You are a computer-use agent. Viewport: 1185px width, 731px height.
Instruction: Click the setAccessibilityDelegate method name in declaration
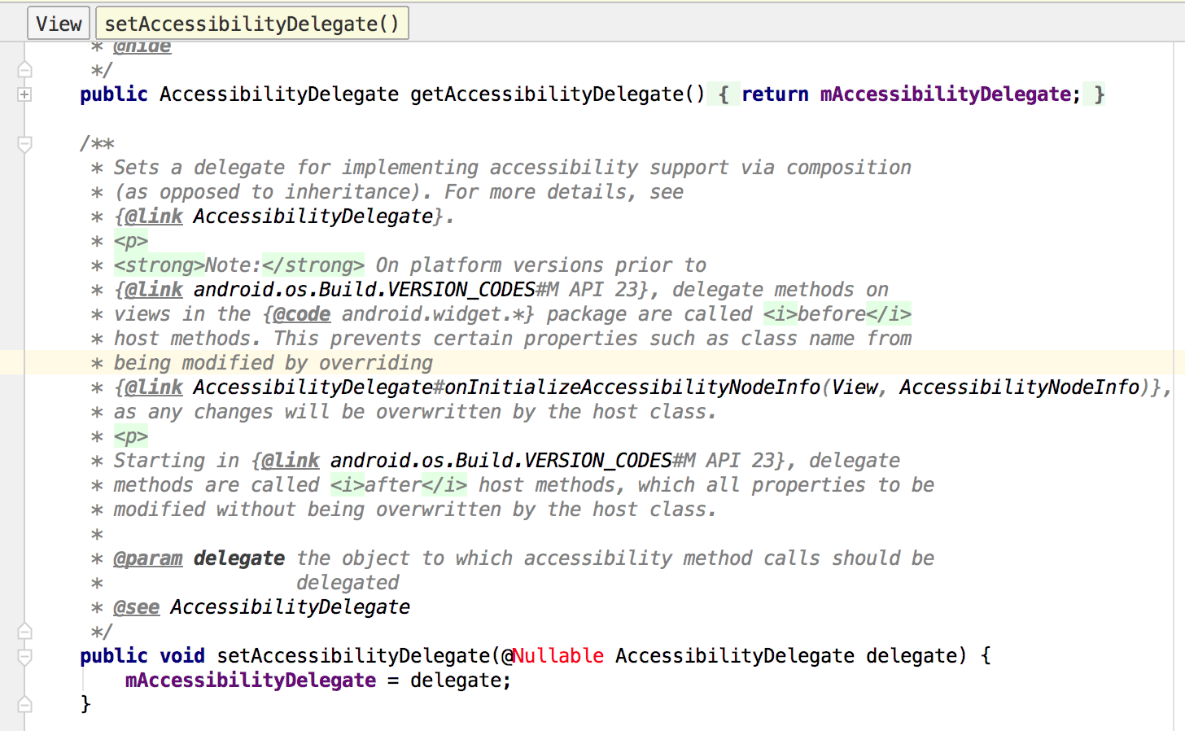(353, 656)
